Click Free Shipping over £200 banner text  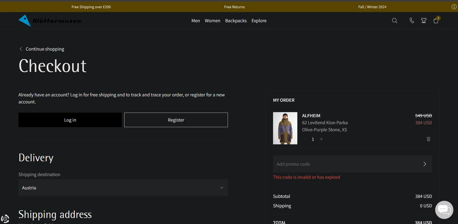coord(91,7)
